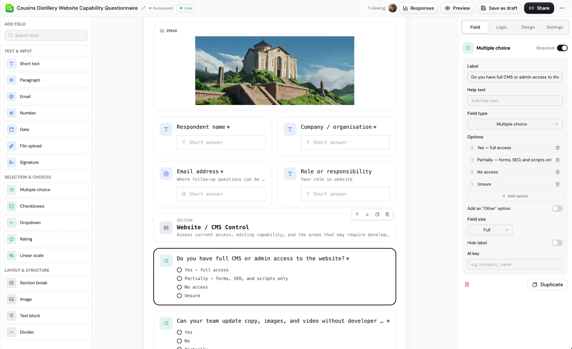This screenshot has width=572, height=349.
Task: Add Multiple choice field from sidebar
Action: click(46, 190)
